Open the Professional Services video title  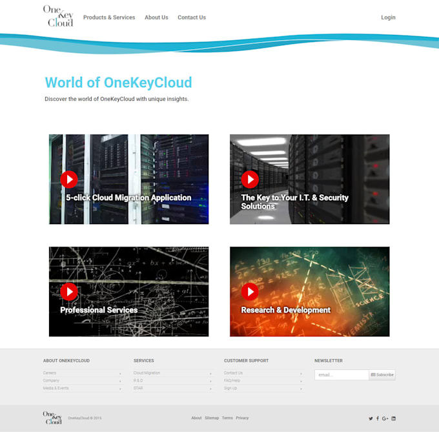[99, 310]
